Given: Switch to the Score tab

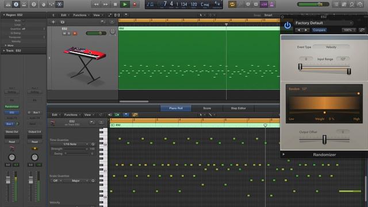Looking at the screenshot, I should click(207, 108).
